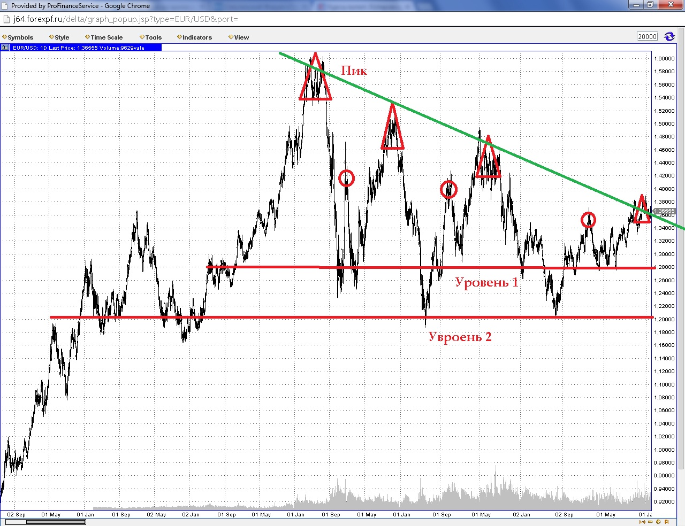685x526 pixels.
Task: Open the Tools menu
Action: [x=150, y=37]
